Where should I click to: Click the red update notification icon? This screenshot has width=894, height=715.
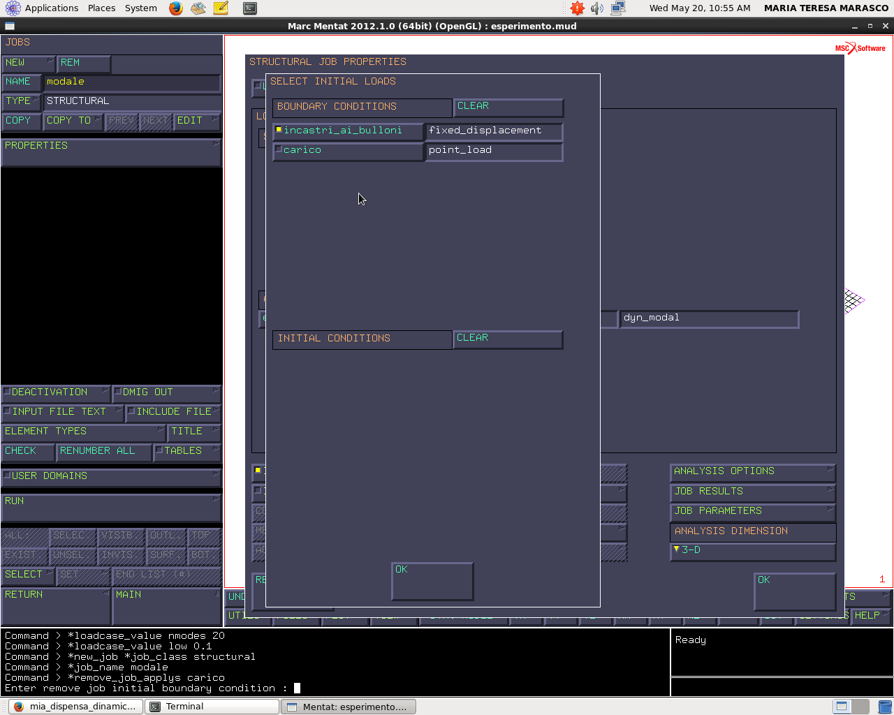(x=577, y=8)
